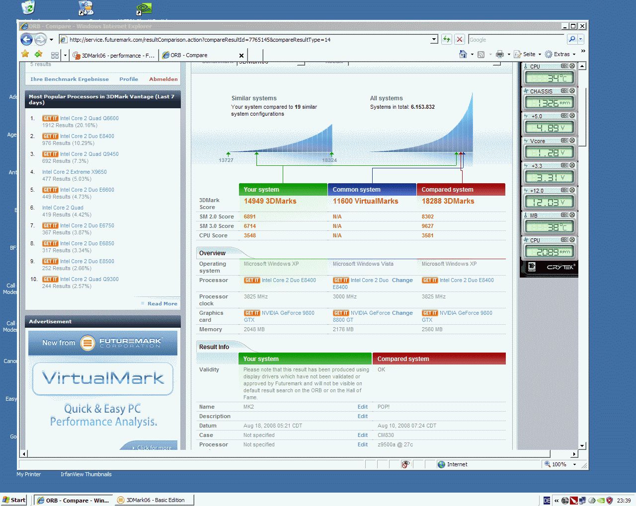Click Change next to common system processor
636x506 pixels.
[x=402, y=280]
